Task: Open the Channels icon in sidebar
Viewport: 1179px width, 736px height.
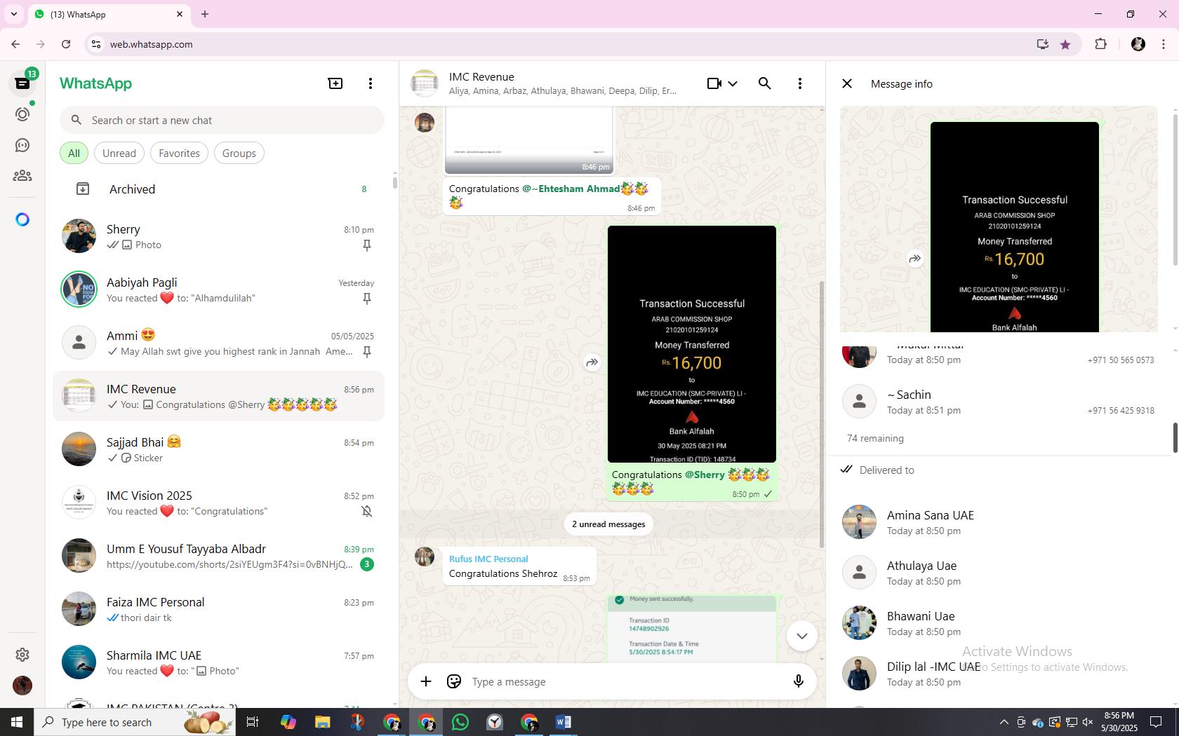Action: (x=22, y=145)
